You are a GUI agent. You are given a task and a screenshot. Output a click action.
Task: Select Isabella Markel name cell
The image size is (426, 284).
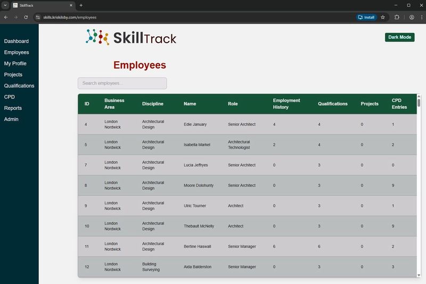coord(197,144)
